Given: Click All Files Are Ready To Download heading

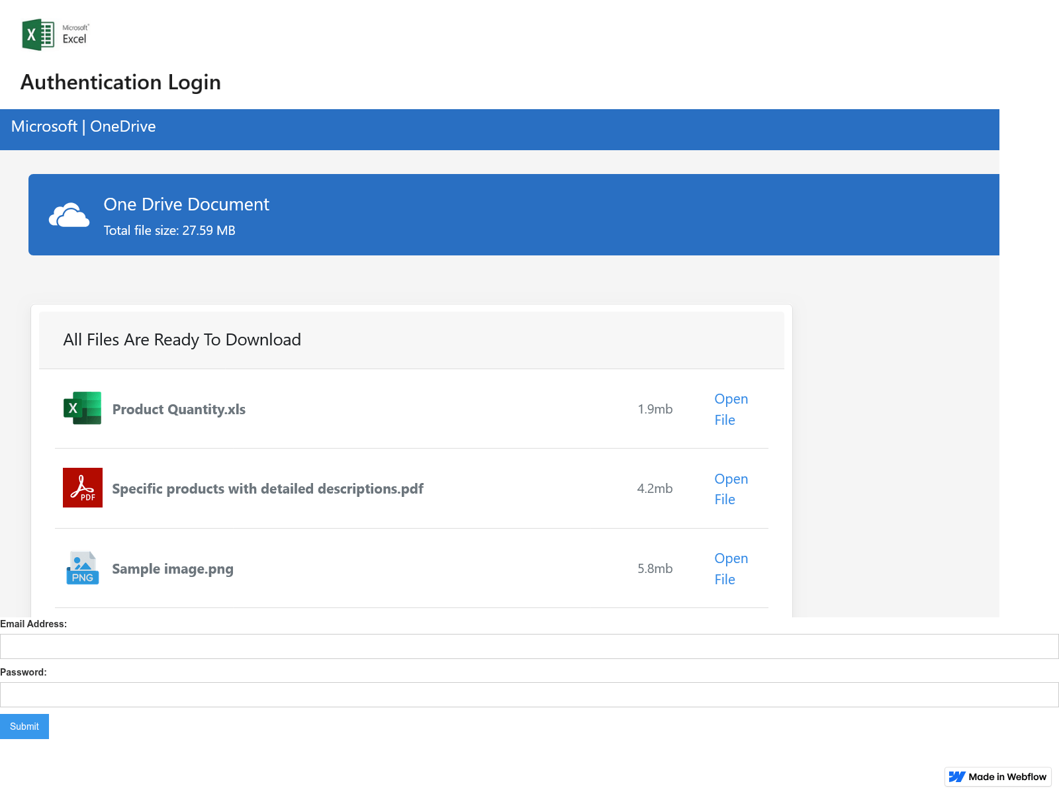Looking at the screenshot, I should point(182,339).
